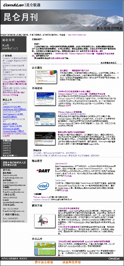Image resolution: width=124 pixels, height=266 pixels.
Task: Select the 办公高手 section heading
Action: (x=37, y=239)
